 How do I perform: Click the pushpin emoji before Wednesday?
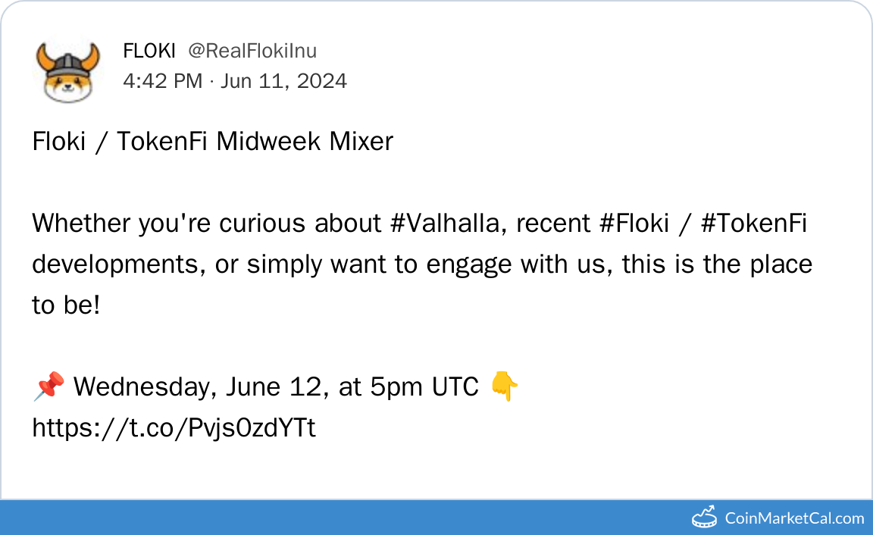point(48,387)
